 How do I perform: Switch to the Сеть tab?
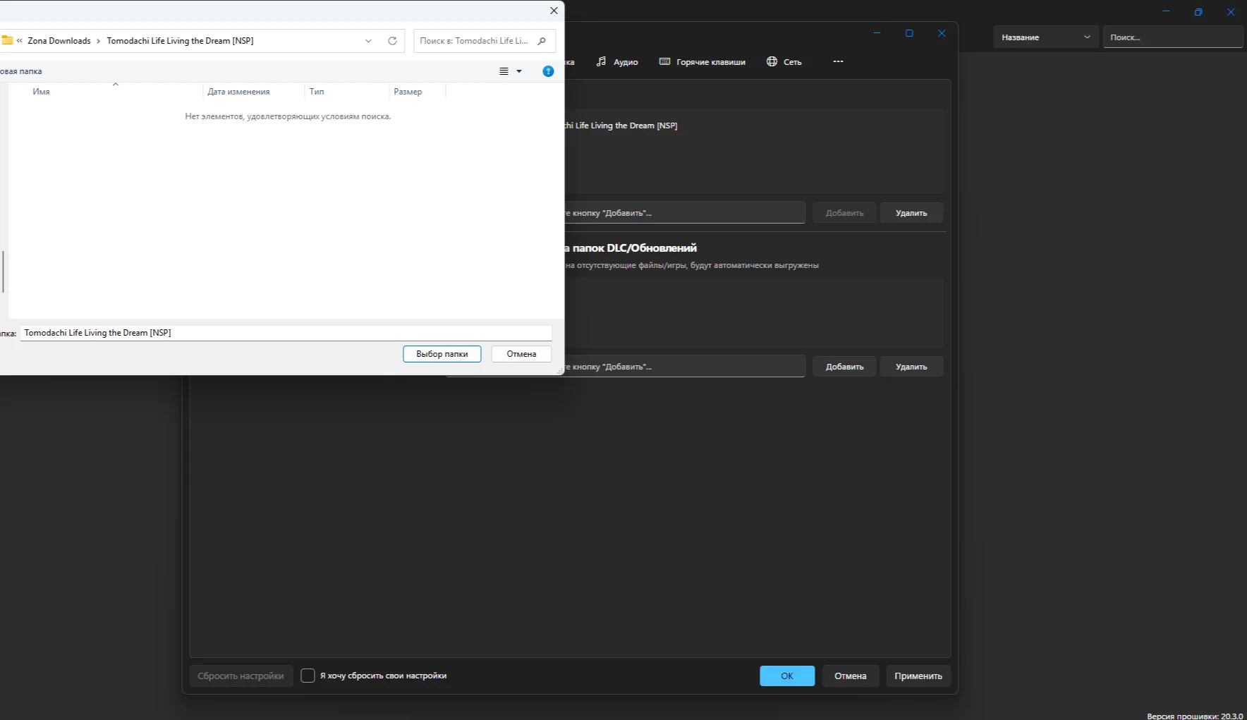784,62
